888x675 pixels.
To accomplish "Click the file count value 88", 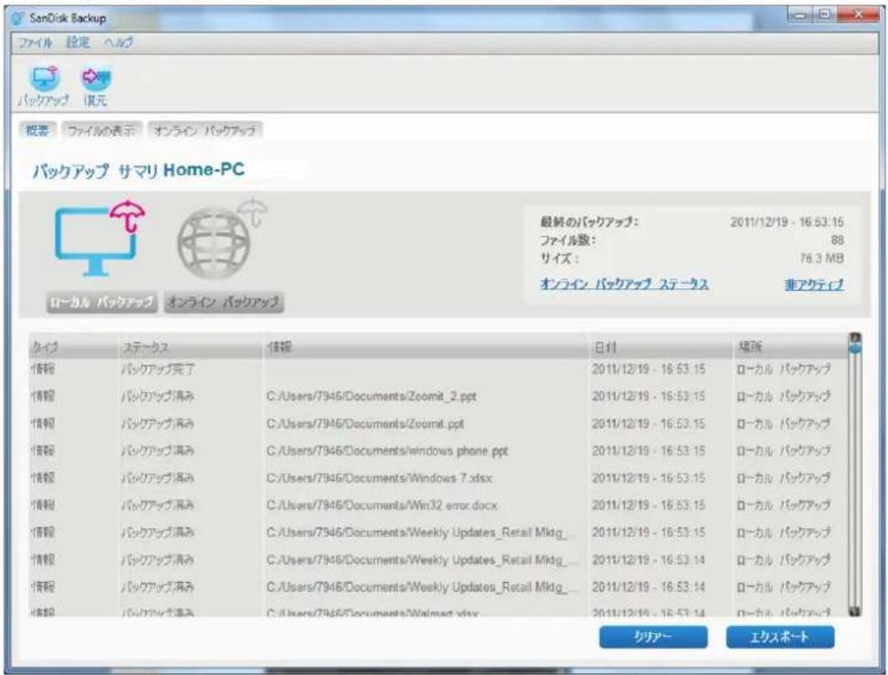I will point(837,240).
